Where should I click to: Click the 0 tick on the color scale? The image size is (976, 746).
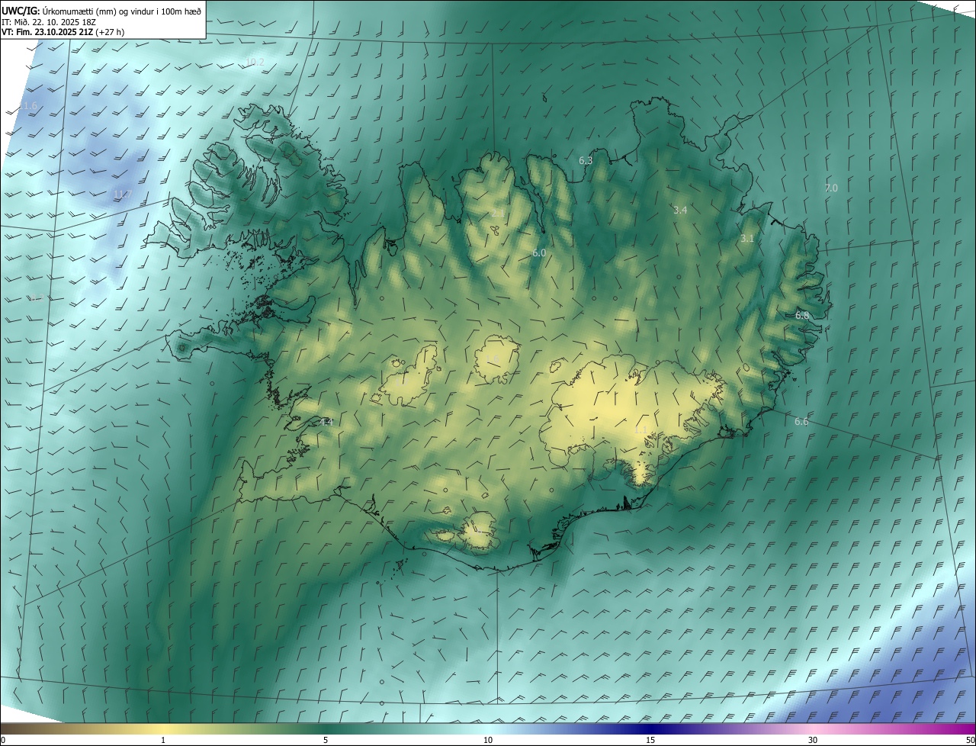[x=3, y=740]
